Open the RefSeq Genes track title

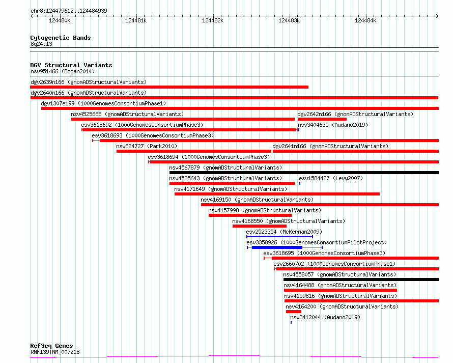pyautogui.click(x=51, y=346)
